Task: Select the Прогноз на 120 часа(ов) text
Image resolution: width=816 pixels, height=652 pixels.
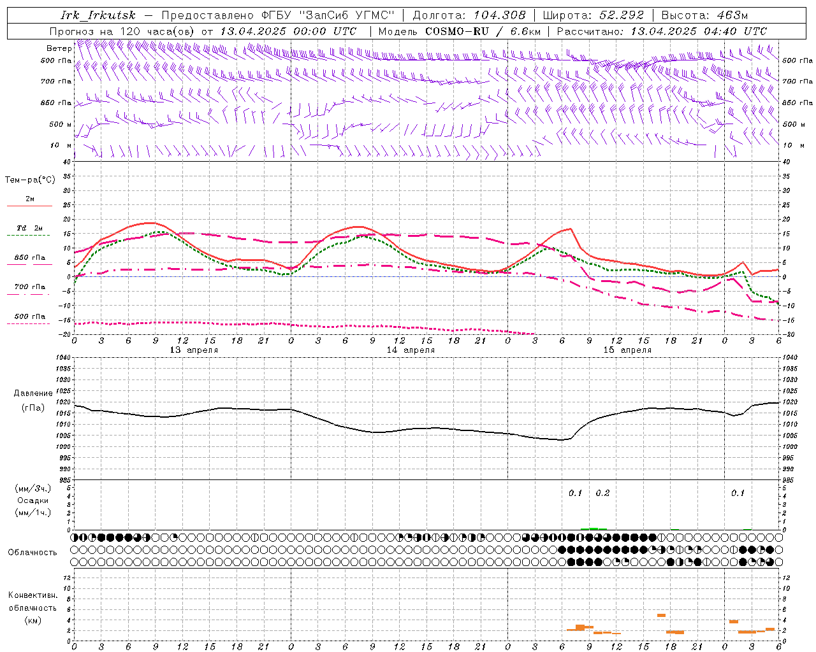Action: [x=123, y=31]
